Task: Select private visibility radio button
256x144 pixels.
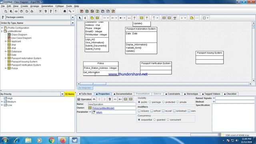Action: [178, 102]
